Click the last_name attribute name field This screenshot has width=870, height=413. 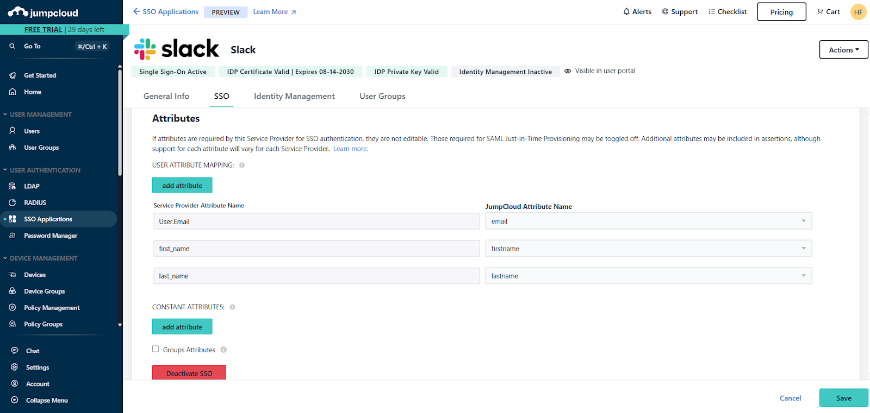click(x=316, y=276)
